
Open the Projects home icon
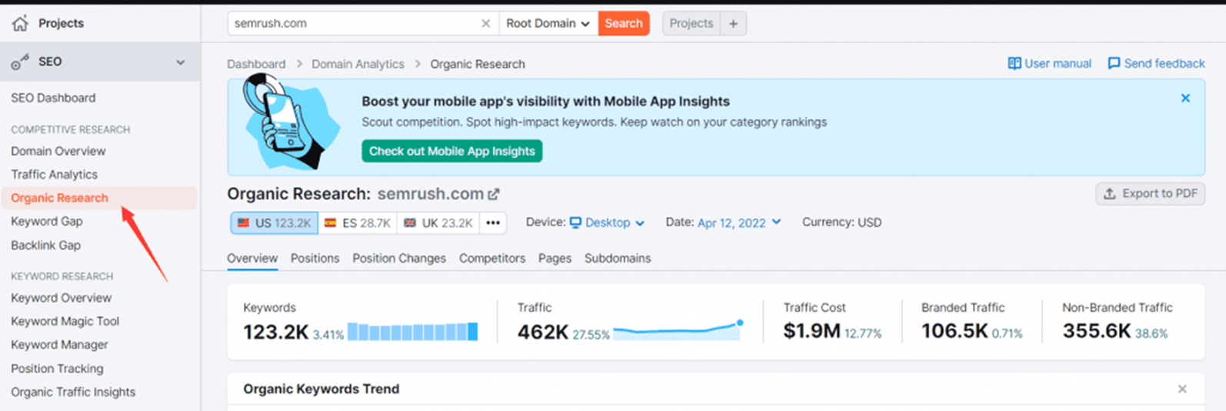20,23
